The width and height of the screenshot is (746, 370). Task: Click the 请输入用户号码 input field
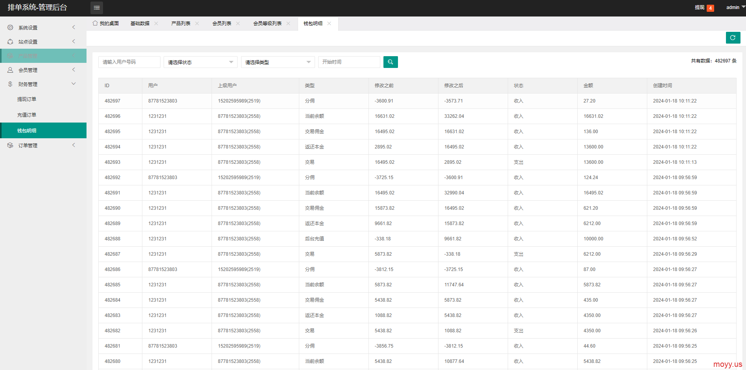tap(129, 62)
